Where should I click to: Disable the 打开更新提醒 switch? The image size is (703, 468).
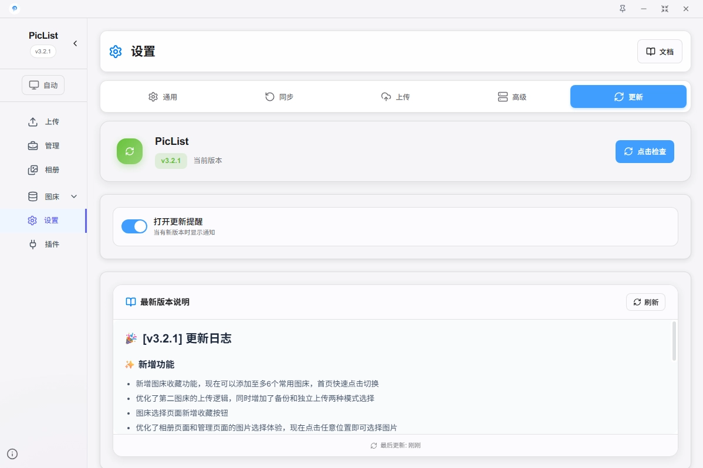(x=134, y=226)
